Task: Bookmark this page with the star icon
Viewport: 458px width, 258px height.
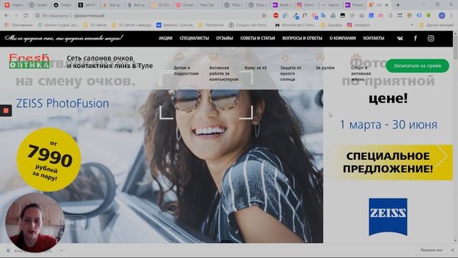Action: (264, 16)
